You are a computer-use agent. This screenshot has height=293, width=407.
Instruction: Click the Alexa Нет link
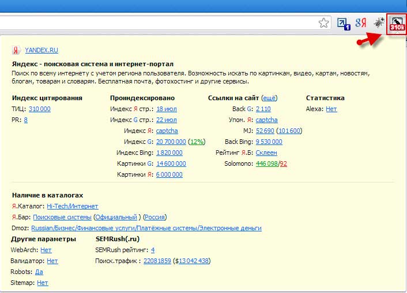[331, 109]
